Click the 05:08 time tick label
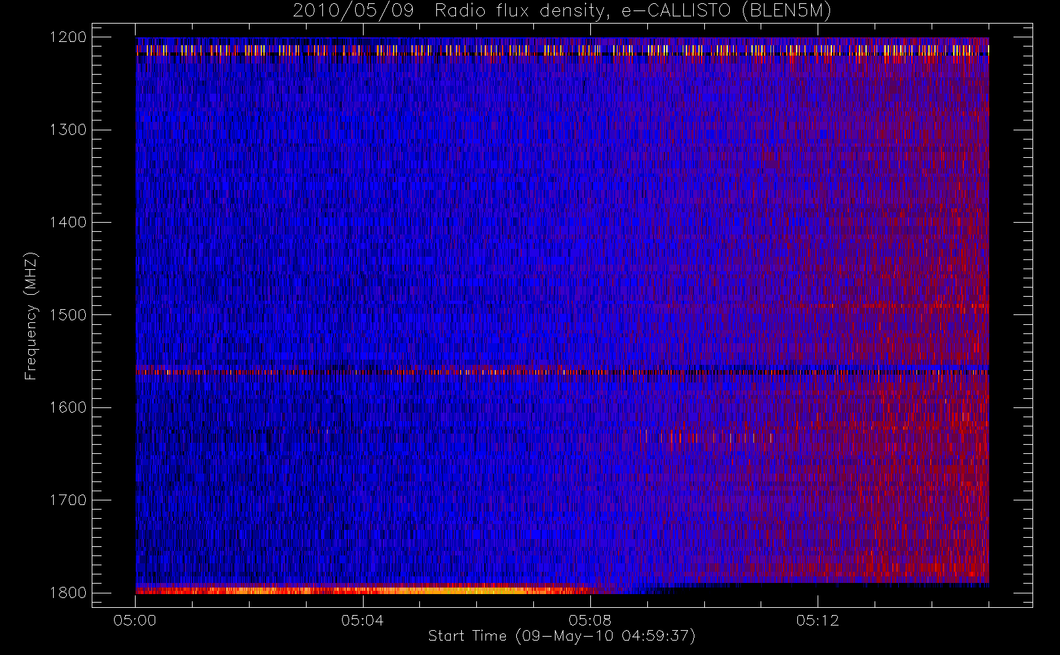The height and width of the screenshot is (655, 1060). (590, 621)
